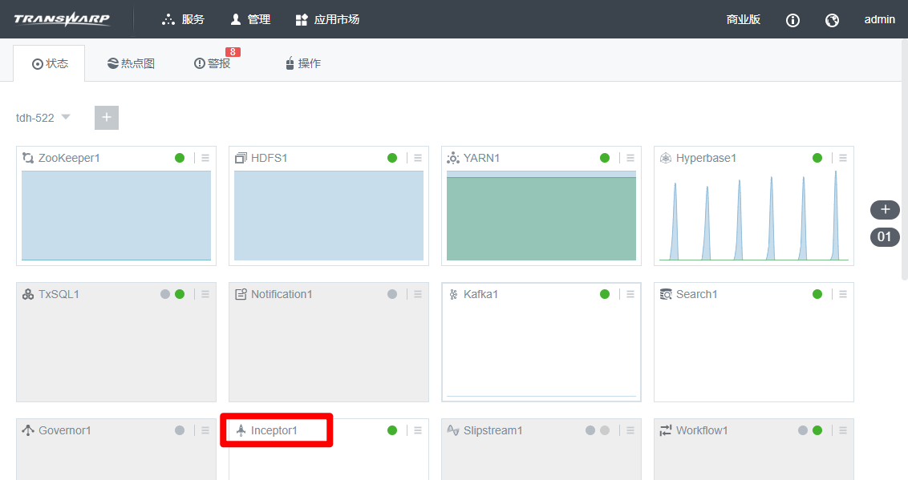Image resolution: width=908 pixels, height=480 pixels.
Task: Click the TxSQL1 service icon
Action: tap(28, 294)
